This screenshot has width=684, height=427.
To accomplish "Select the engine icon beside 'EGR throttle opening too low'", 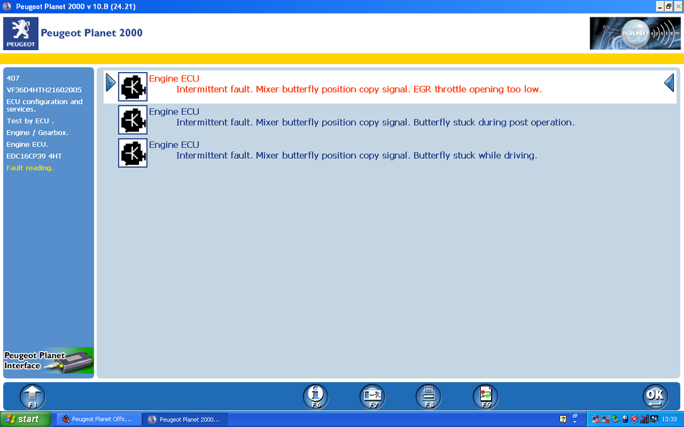I will (x=133, y=87).
